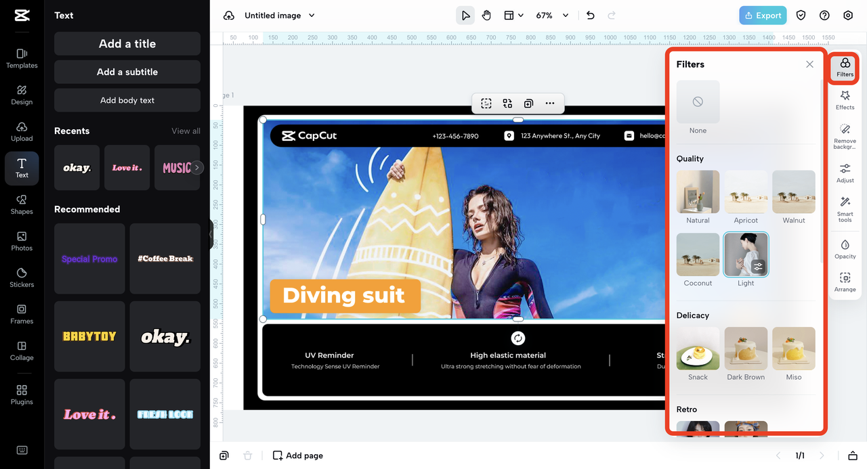The image size is (867, 469).
Task: Open the Frames sidebar panel
Action: click(x=22, y=314)
